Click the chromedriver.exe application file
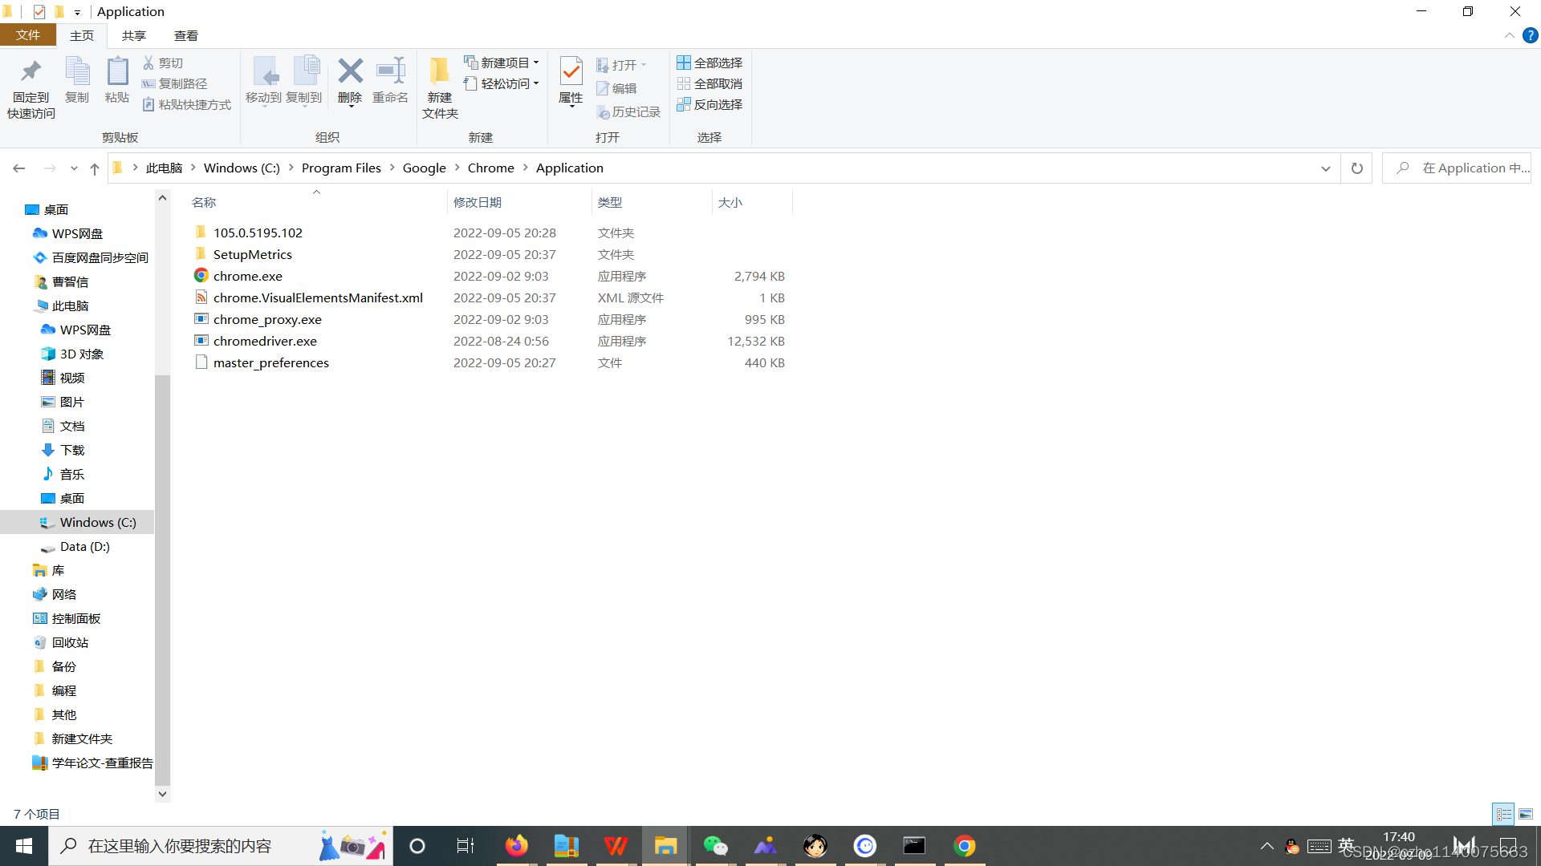Viewport: 1541px width, 866px height. tap(265, 339)
